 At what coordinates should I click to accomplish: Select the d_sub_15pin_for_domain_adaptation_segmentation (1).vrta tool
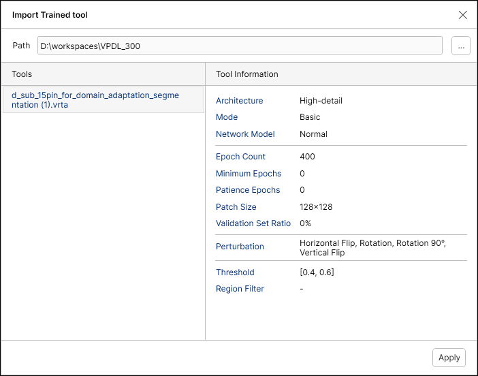click(95, 100)
